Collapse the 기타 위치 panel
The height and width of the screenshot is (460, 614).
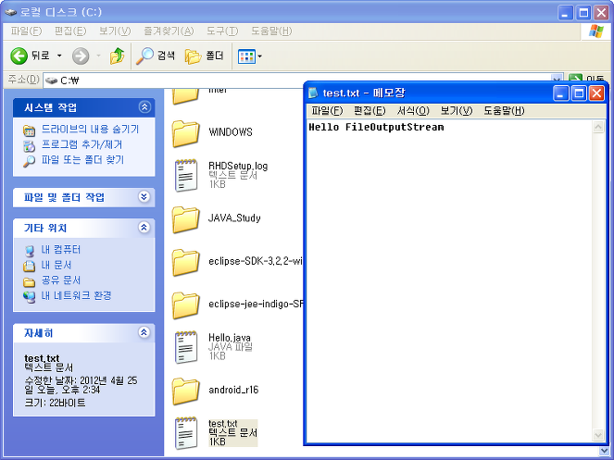click(x=144, y=227)
